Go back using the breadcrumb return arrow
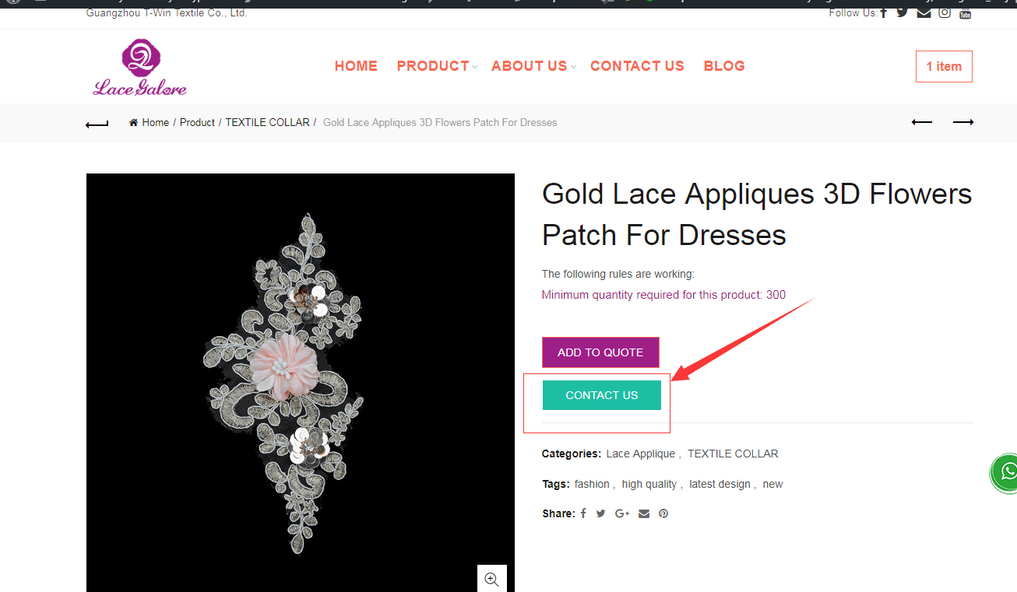The height and width of the screenshot is (592, 1017). pos(97,123)
